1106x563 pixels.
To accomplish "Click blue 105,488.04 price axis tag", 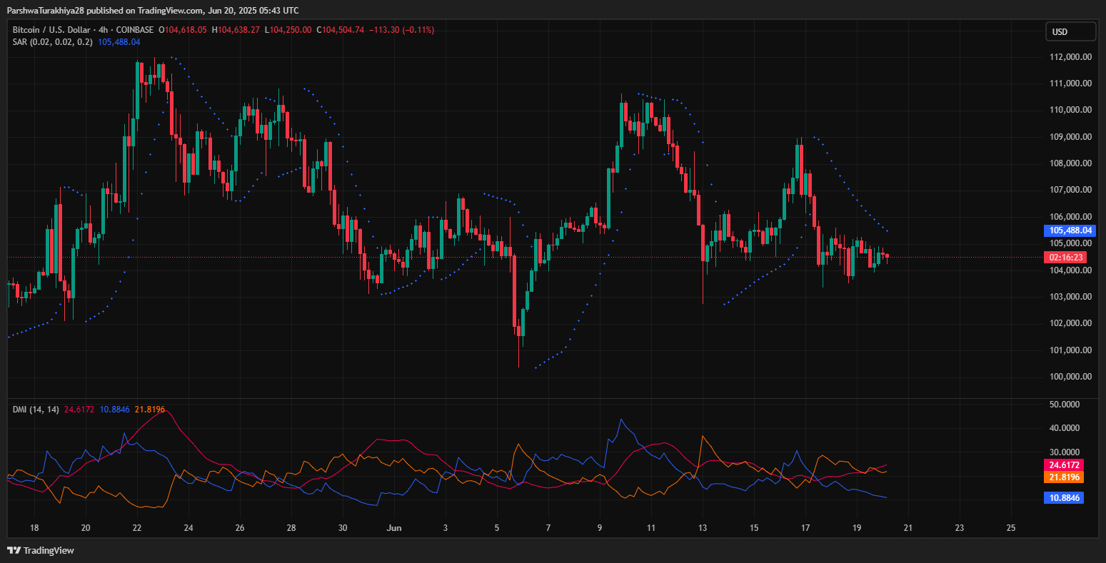I will [1069, 230].
